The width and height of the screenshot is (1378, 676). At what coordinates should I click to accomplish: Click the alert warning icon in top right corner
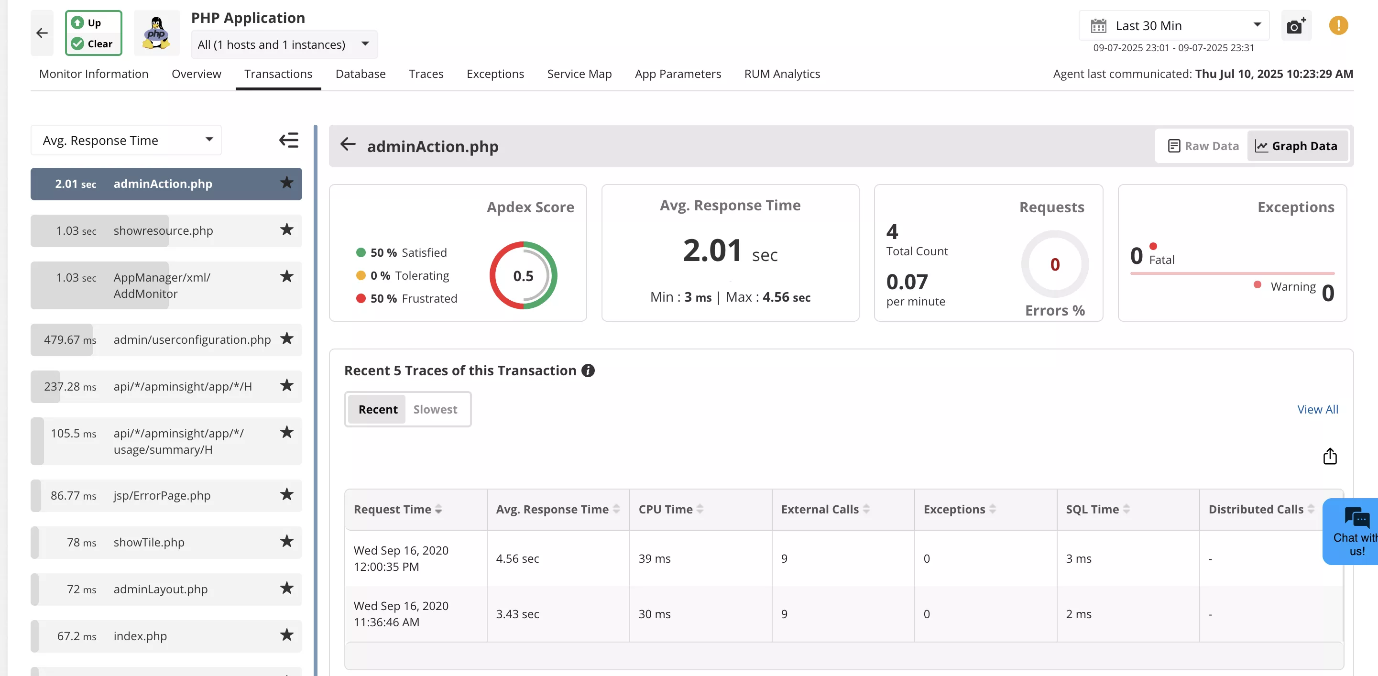[1338, 25]
